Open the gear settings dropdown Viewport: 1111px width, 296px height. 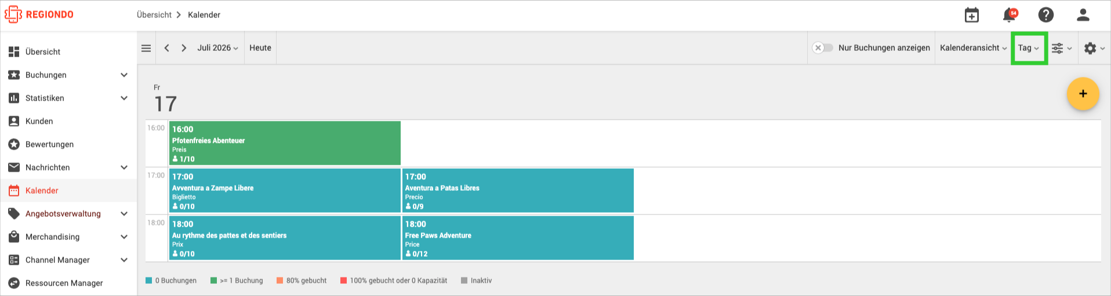point(1094,49)
